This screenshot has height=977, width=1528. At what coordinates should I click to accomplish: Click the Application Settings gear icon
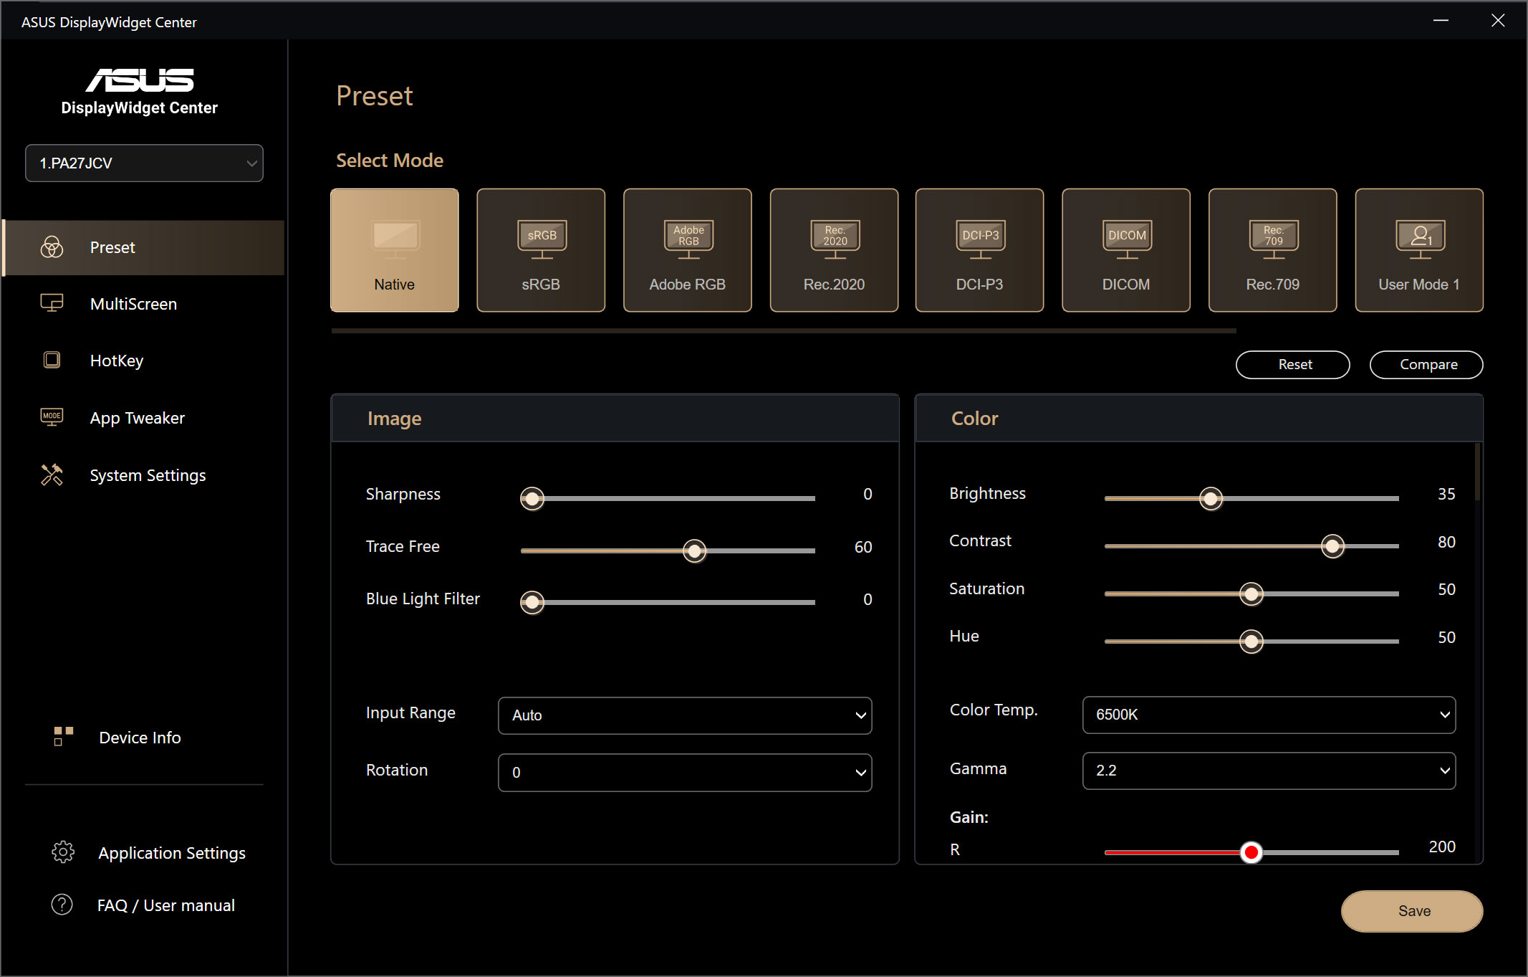coord(63,852)
